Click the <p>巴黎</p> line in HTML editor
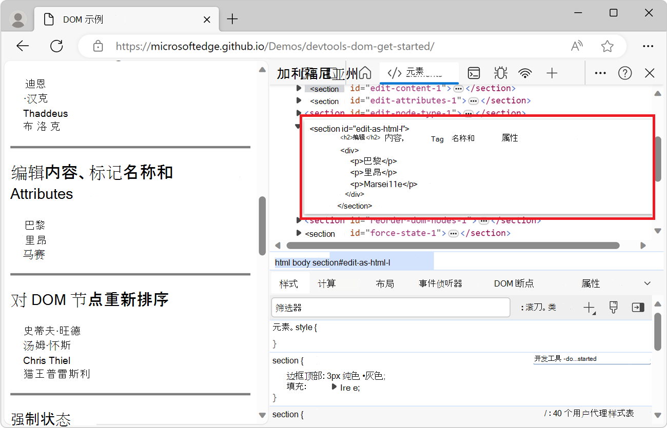The height and width of the screenshot is (428, 667). coord(374,161)
